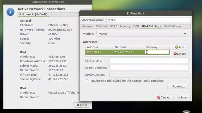Select the 255.255.255.0 netmask cell in Addresses
The width and height of the screenshot is (202, 113).
pos(123,52)
